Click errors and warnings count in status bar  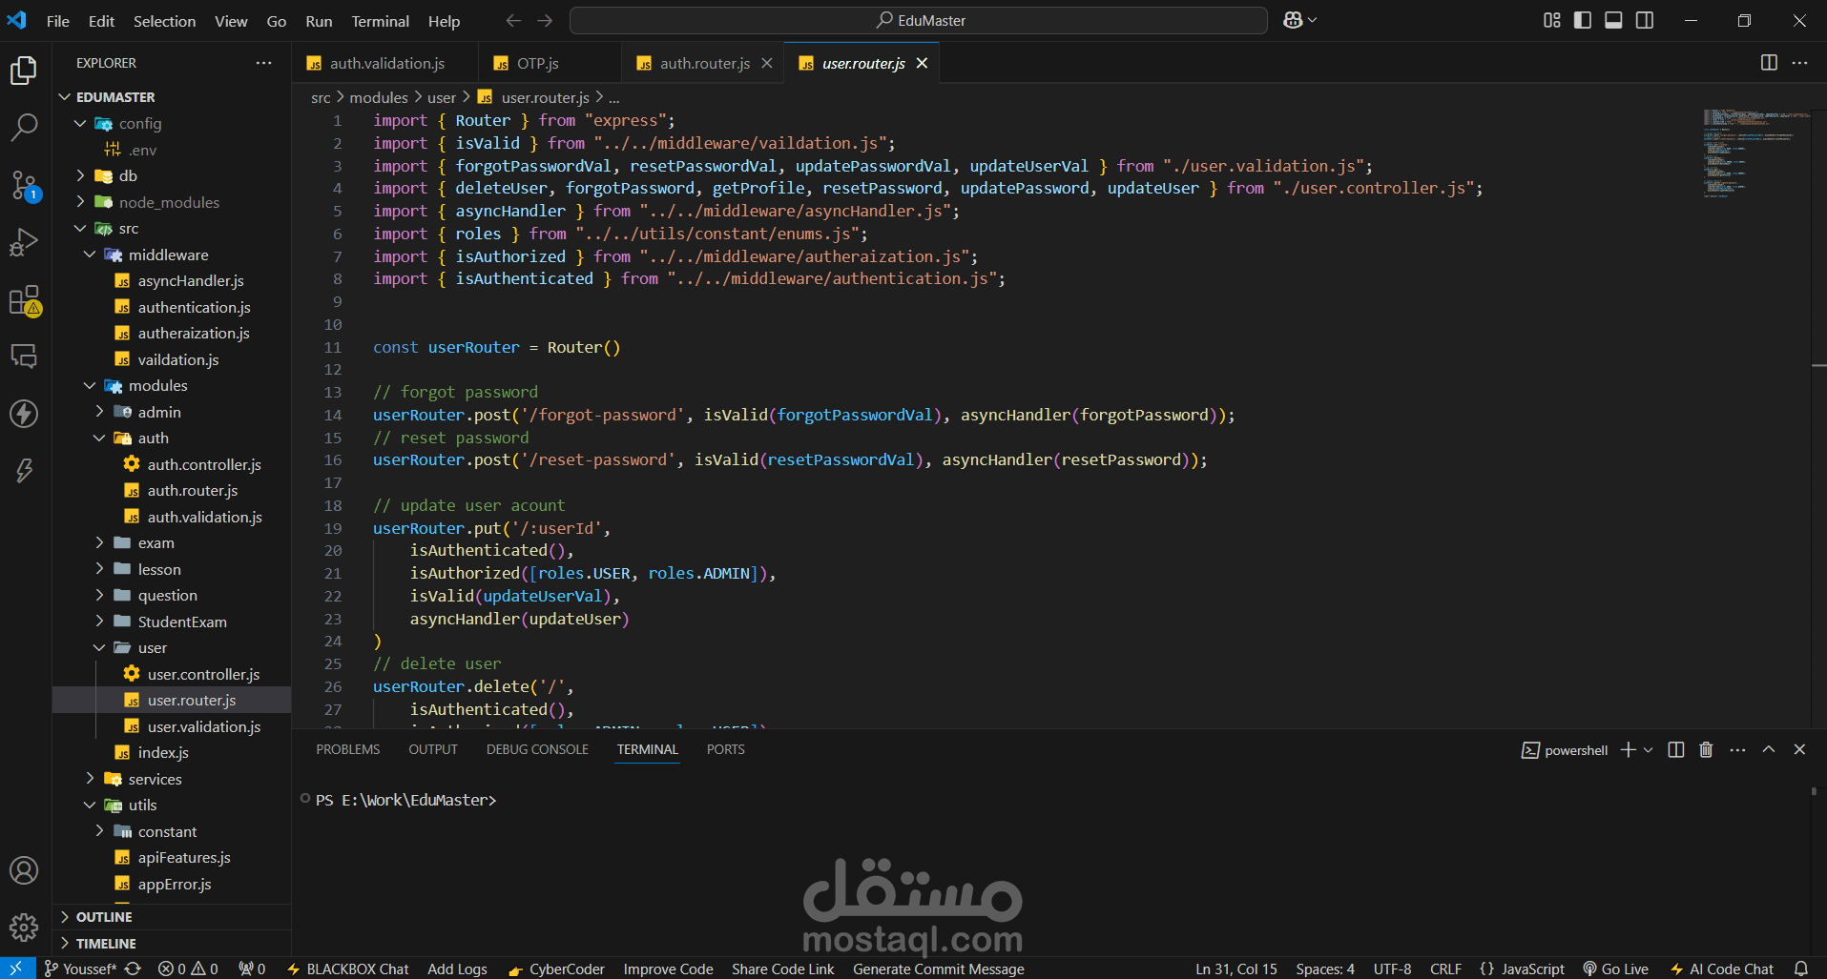click(188, 969)
